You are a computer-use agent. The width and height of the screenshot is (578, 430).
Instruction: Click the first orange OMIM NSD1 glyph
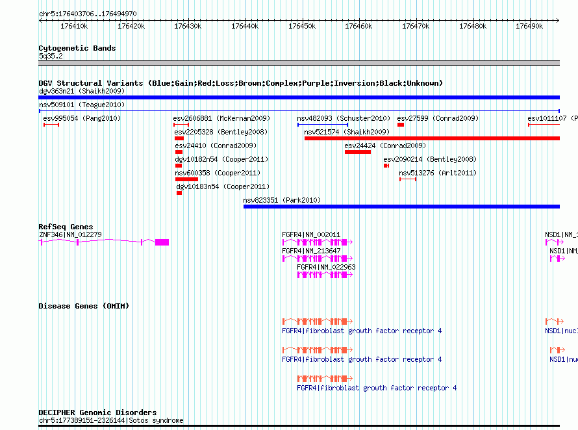tap(555, 322)
